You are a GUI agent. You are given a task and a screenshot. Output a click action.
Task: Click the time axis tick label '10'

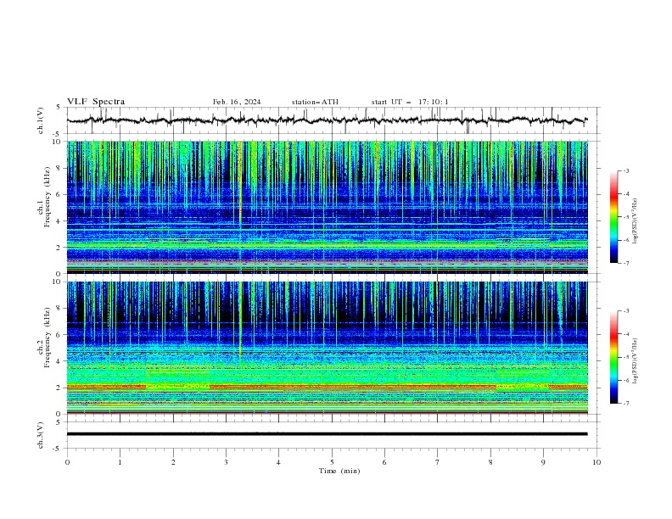pyautogui.click(x=596, y=462)
